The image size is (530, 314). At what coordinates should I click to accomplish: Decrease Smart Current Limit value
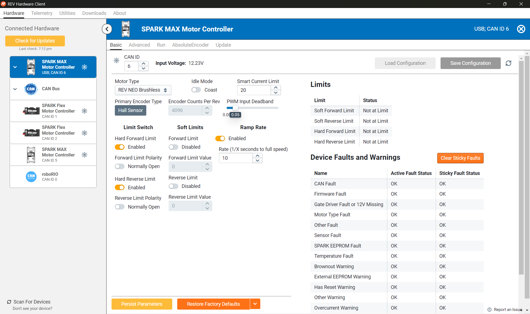pos(276,92)
